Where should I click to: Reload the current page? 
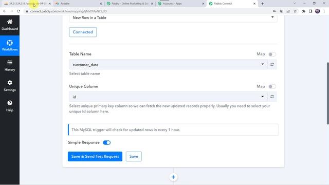click(x=19, y=11)
